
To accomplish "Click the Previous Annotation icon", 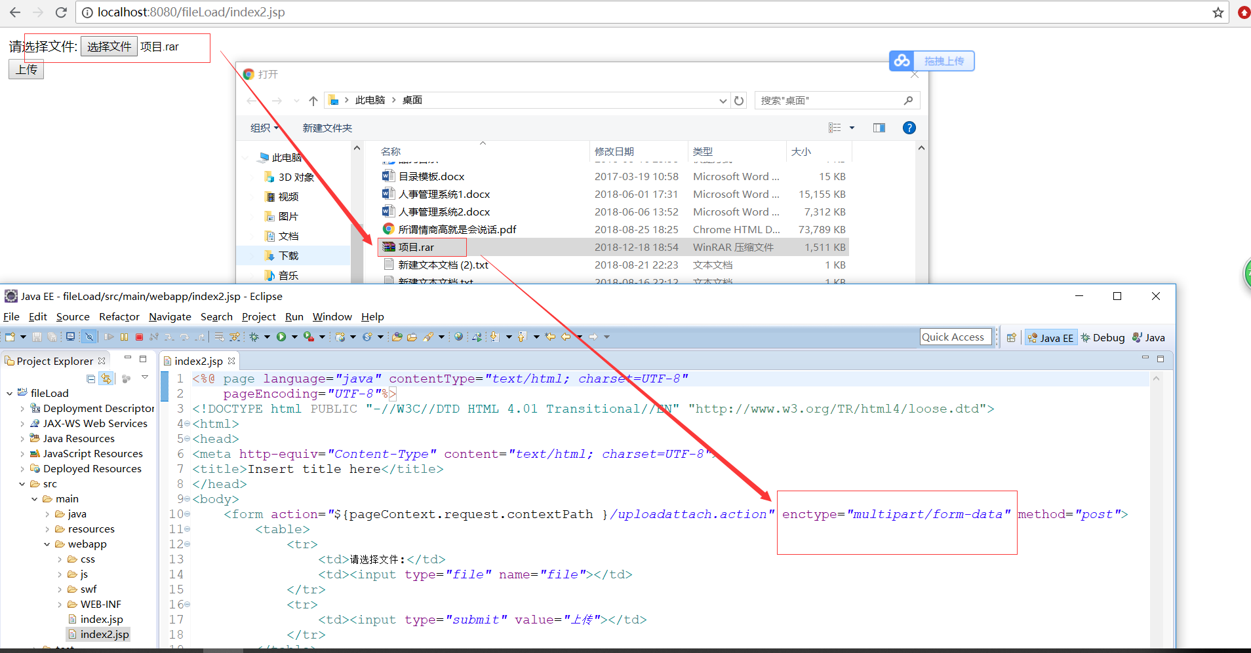I will [x=521, y=337].
